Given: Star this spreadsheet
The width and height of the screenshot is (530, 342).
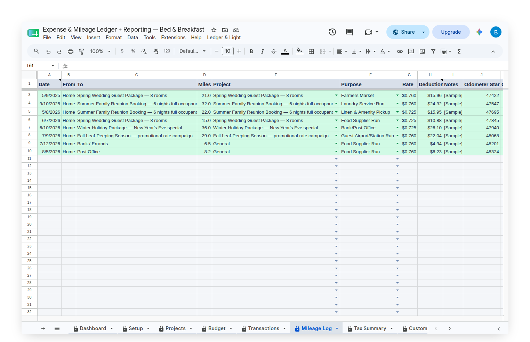Looking at the screenshot, I should tap(214, 30).
